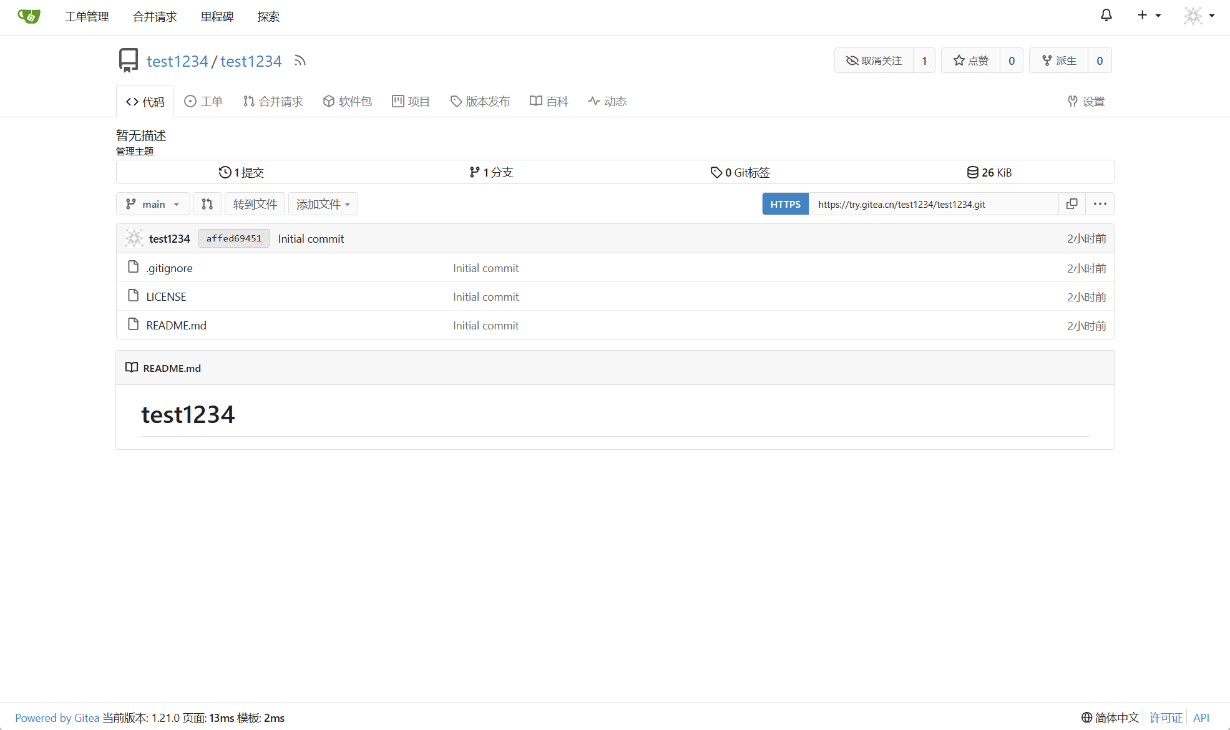Select HTTPS clone protocol
The image size is (1230, 730).
785,204
